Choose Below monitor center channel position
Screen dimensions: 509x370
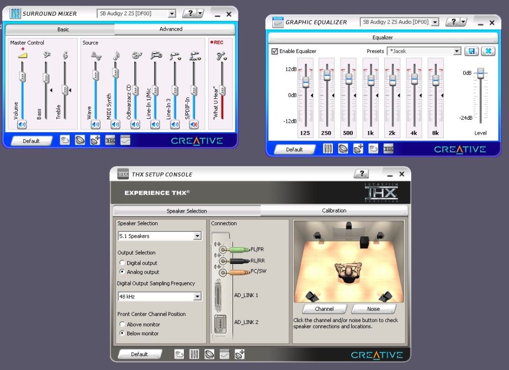(x=122, y=333)
